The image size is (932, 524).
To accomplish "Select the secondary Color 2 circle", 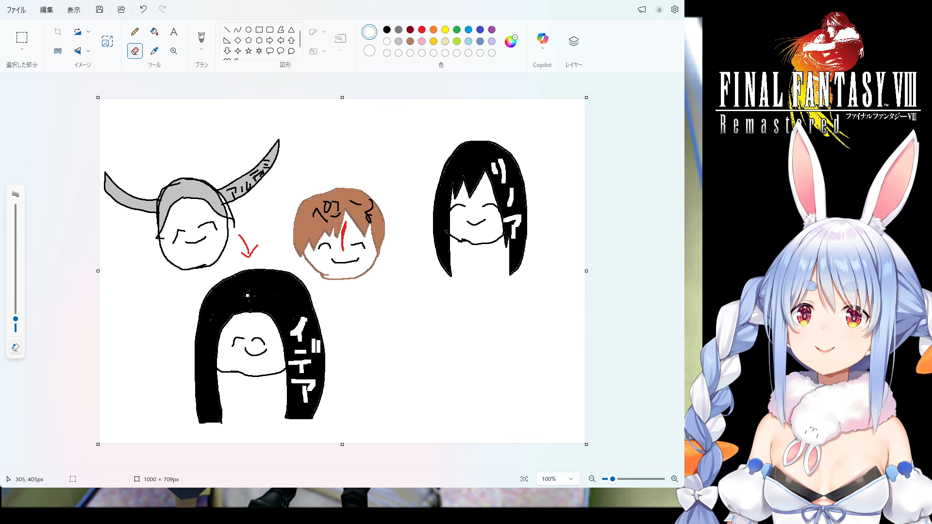I will coord(369,50).
